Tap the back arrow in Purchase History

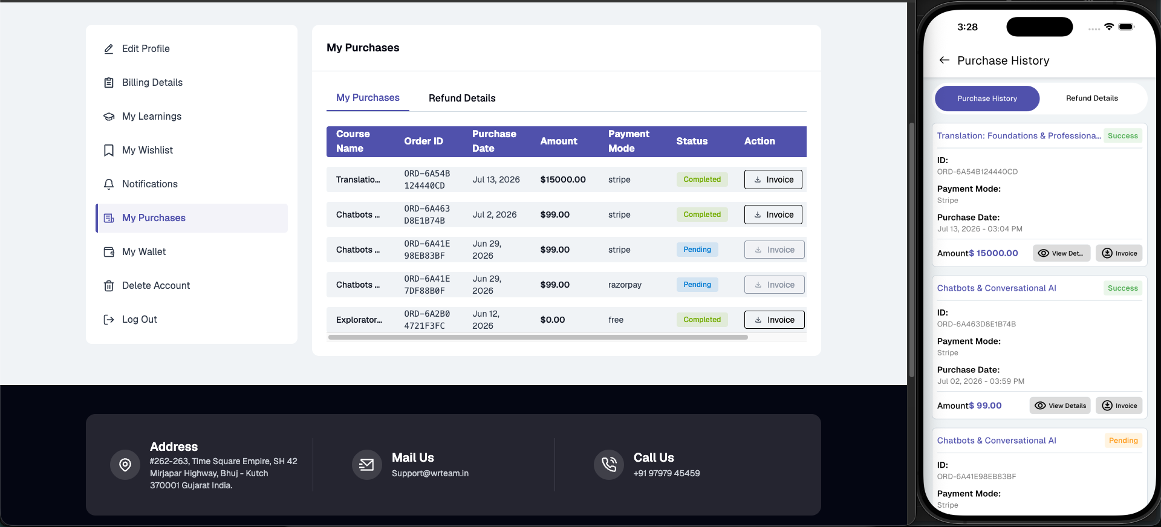(x=945, y=60)
